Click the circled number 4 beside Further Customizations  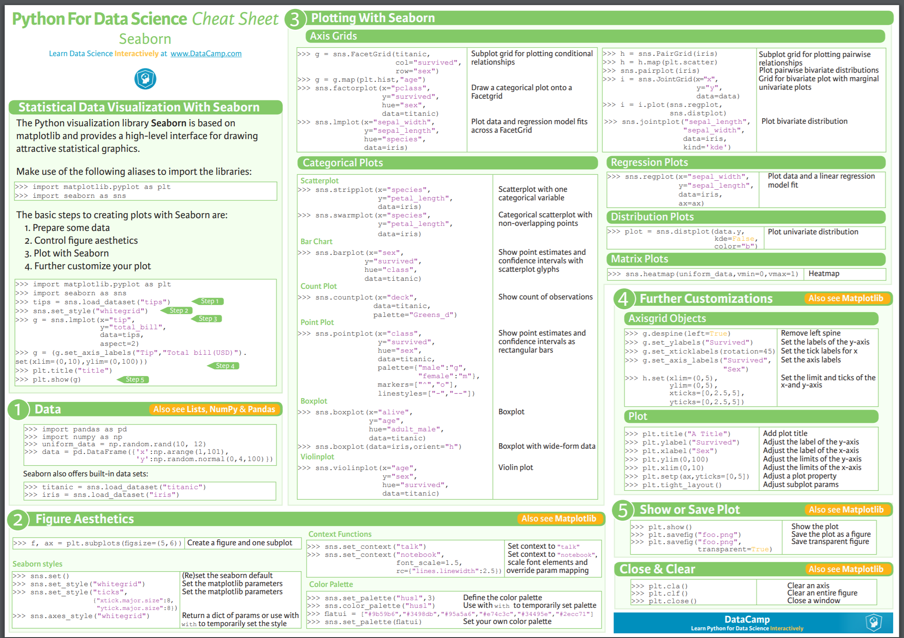623,298
